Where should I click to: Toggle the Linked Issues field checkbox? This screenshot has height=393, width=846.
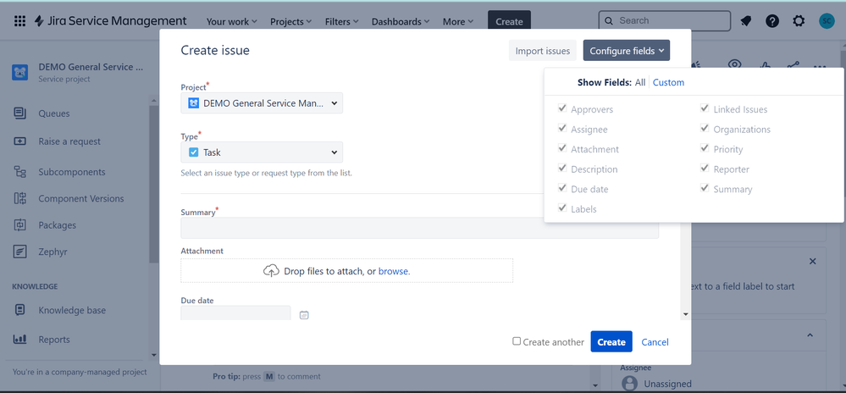(704, 108)
